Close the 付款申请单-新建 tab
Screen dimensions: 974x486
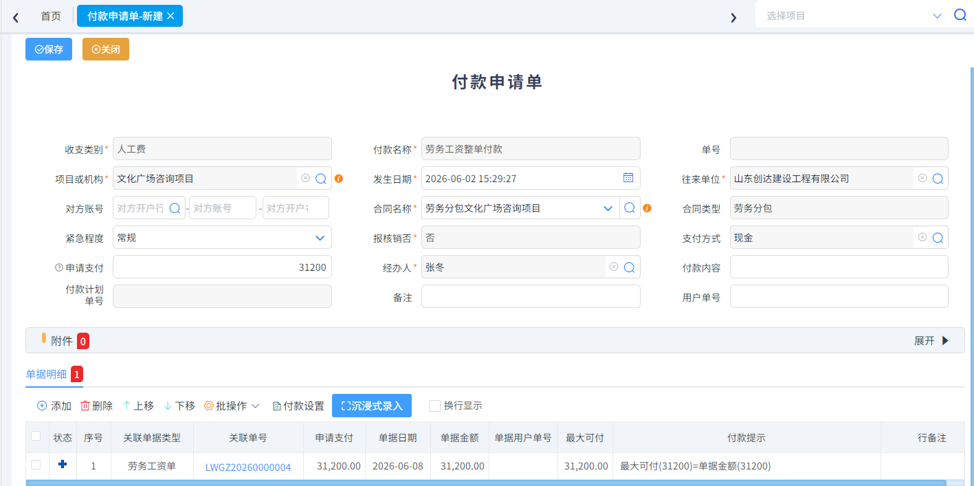click(170, 16)
